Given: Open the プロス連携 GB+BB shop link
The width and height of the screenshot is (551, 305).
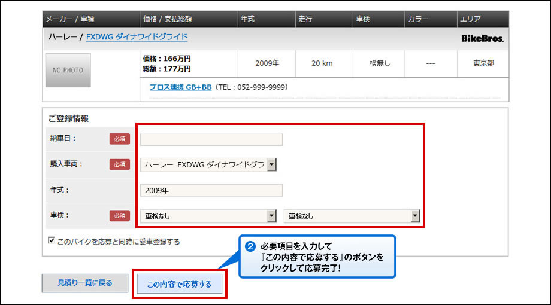Looking at the screenshot, I should [x=180, y=87].
